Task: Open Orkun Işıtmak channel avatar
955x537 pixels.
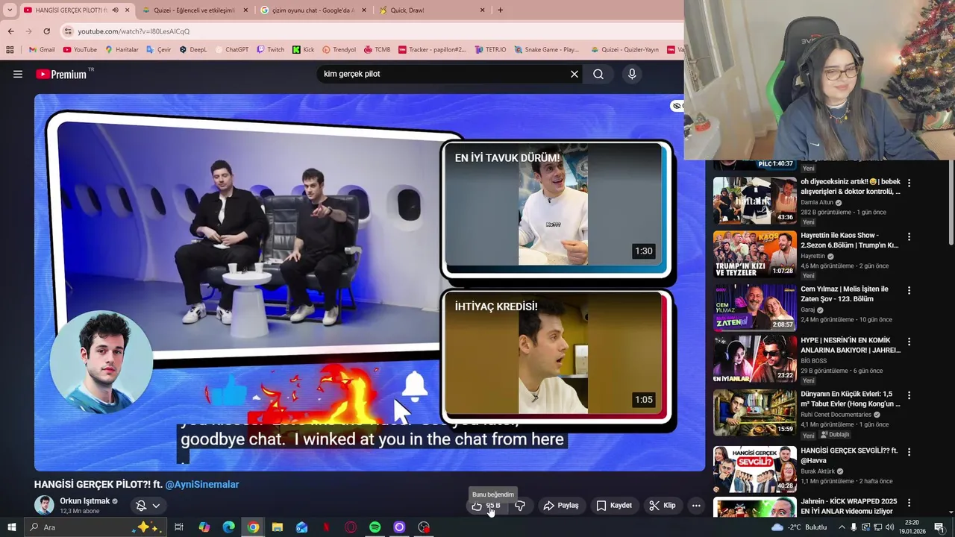Action: 44,505
